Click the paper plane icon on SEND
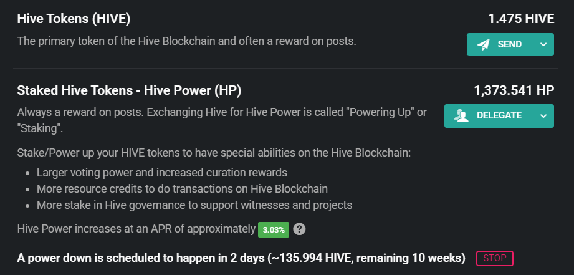Image resolution: width=574 pixels, height=275 pixels. tap(483, 45)
